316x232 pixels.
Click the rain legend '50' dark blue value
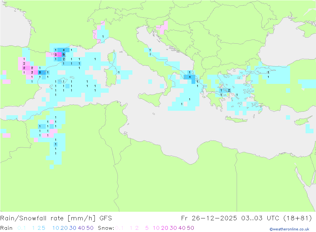click(x=90, y=228)
